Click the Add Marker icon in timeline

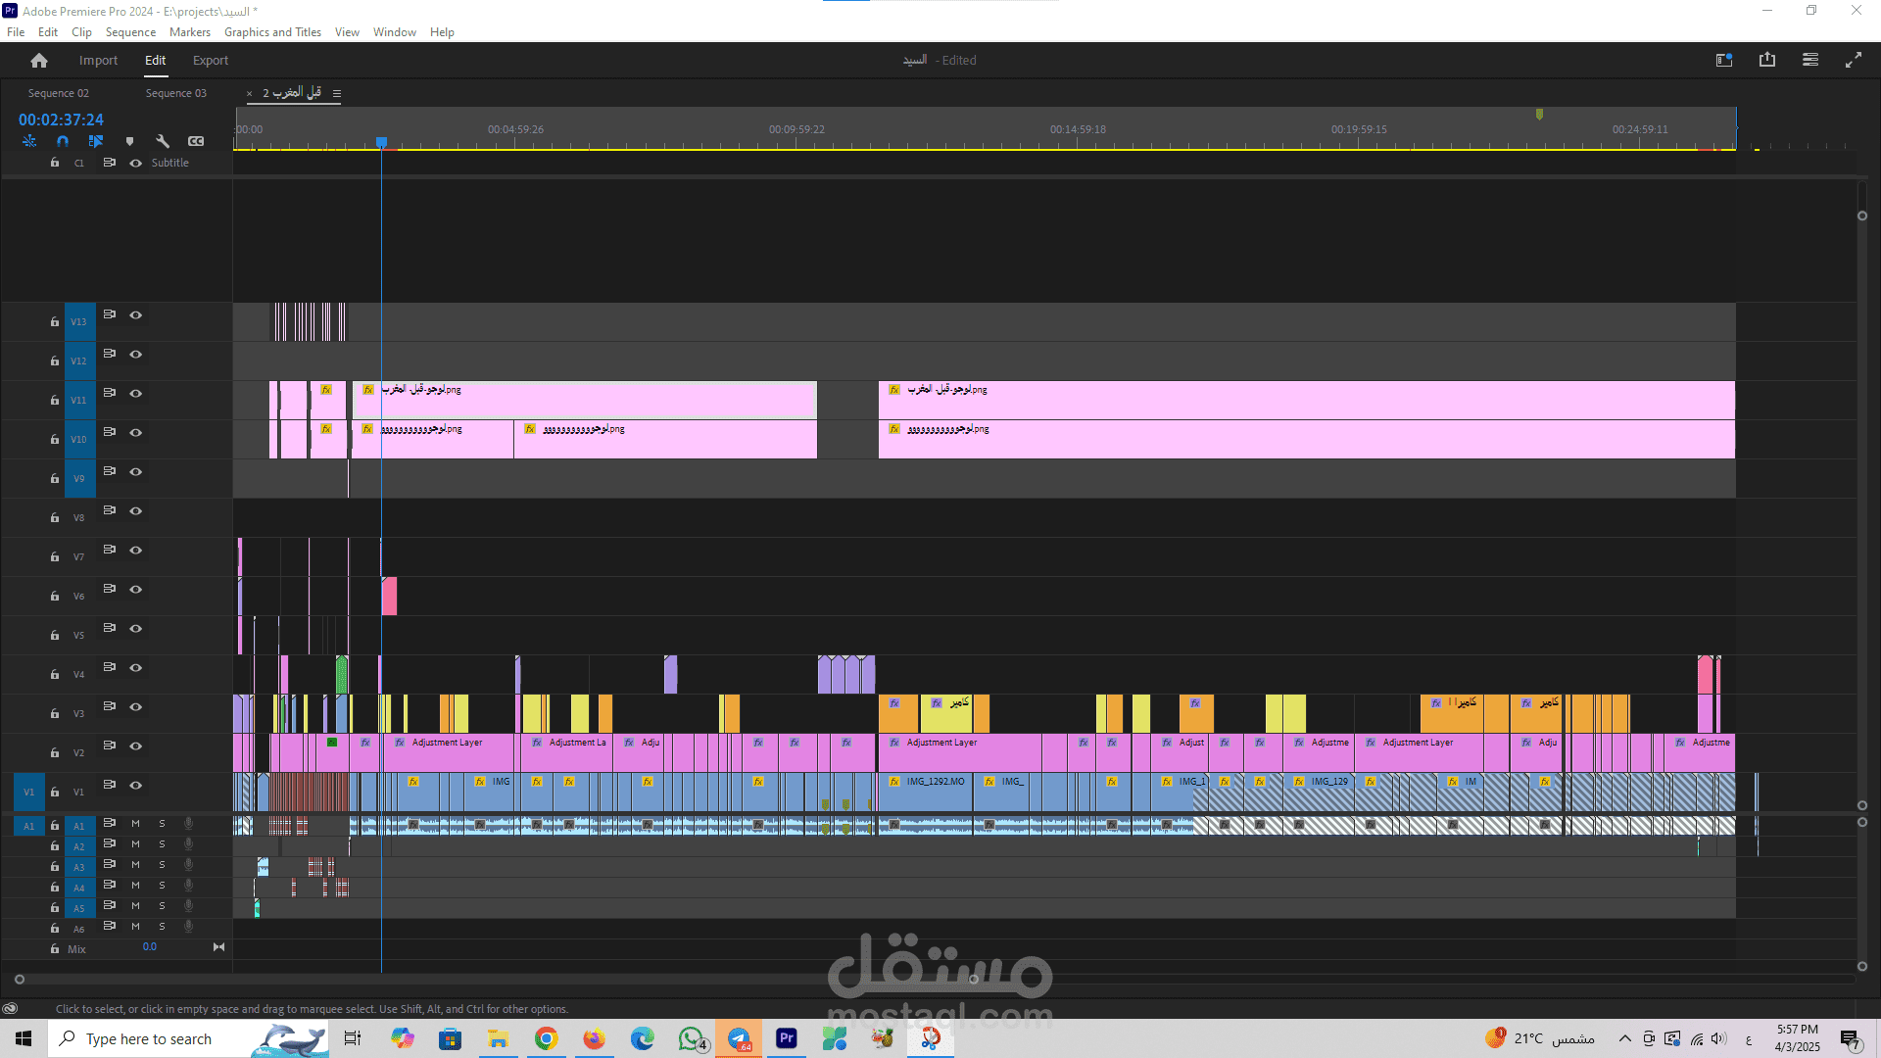click(x=129, y=141)
